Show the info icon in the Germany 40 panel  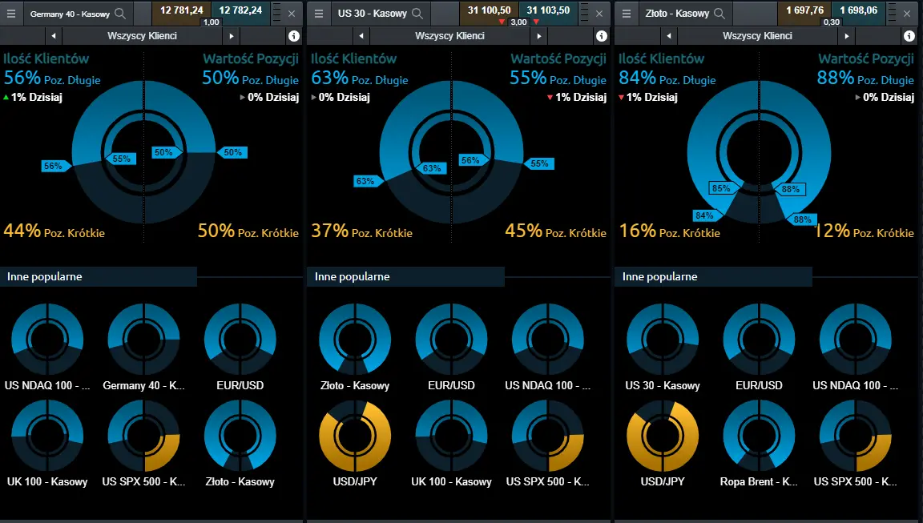[294, 36]
